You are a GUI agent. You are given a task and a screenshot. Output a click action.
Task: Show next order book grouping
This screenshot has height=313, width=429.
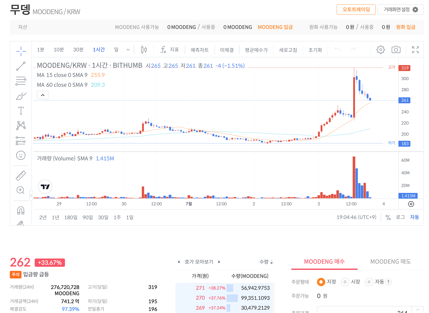(219, 262)
